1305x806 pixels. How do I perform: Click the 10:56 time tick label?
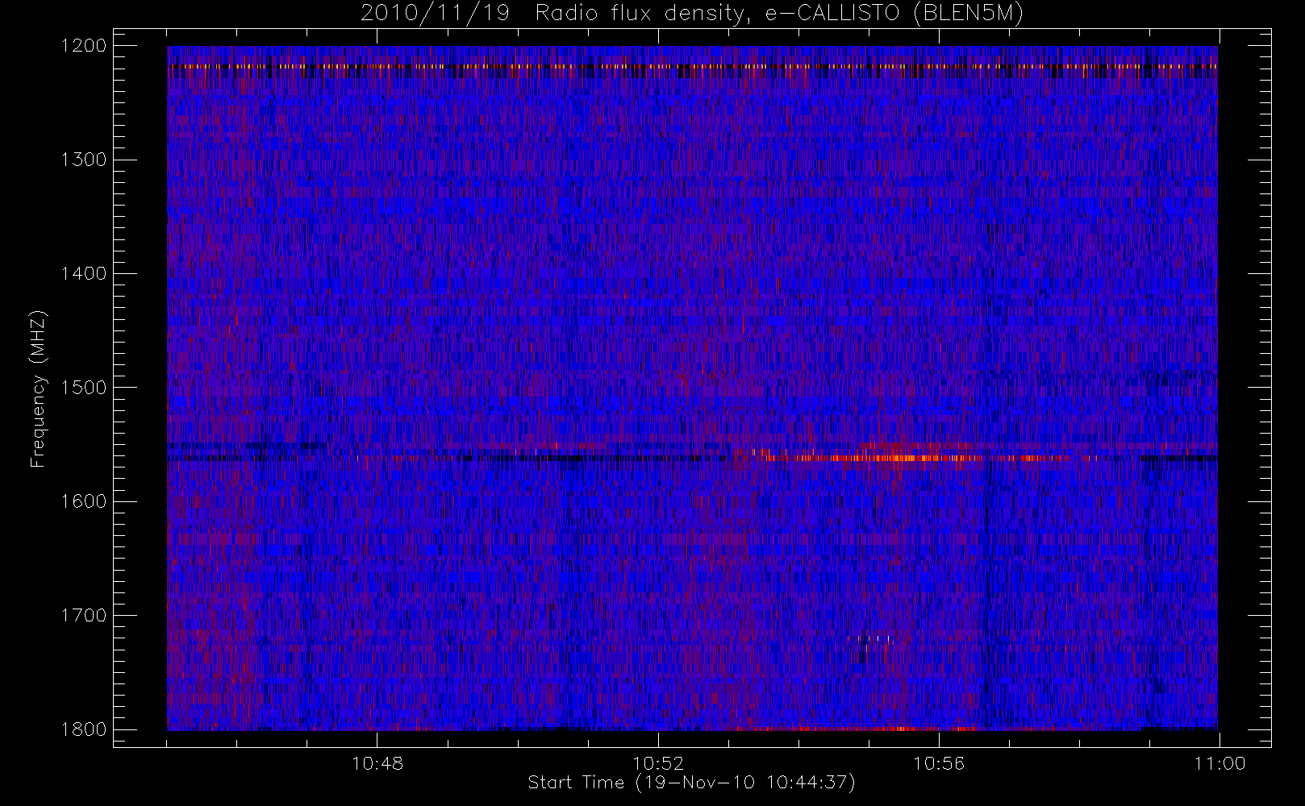coord(939,763)
